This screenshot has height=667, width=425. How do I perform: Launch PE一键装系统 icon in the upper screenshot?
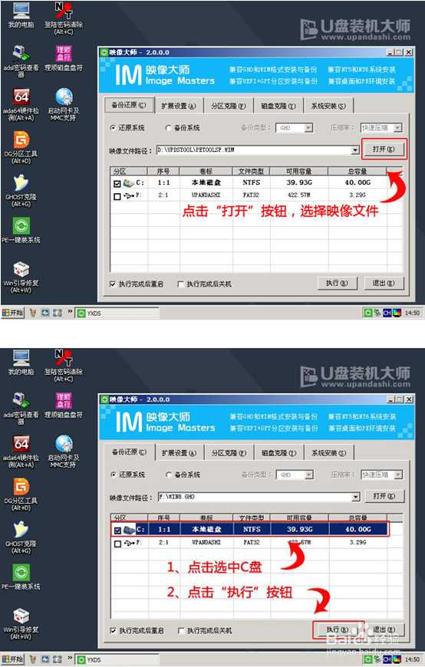[x=21, y=231]
